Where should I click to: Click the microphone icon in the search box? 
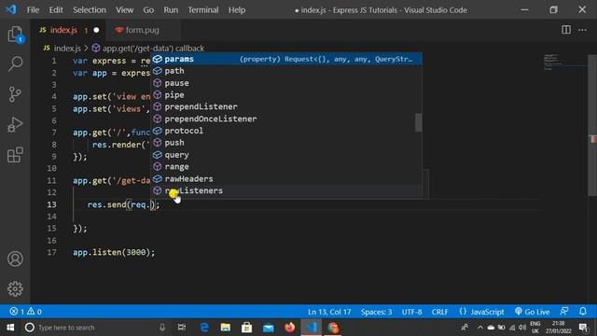pyautogui.click(x=162, y=328)
